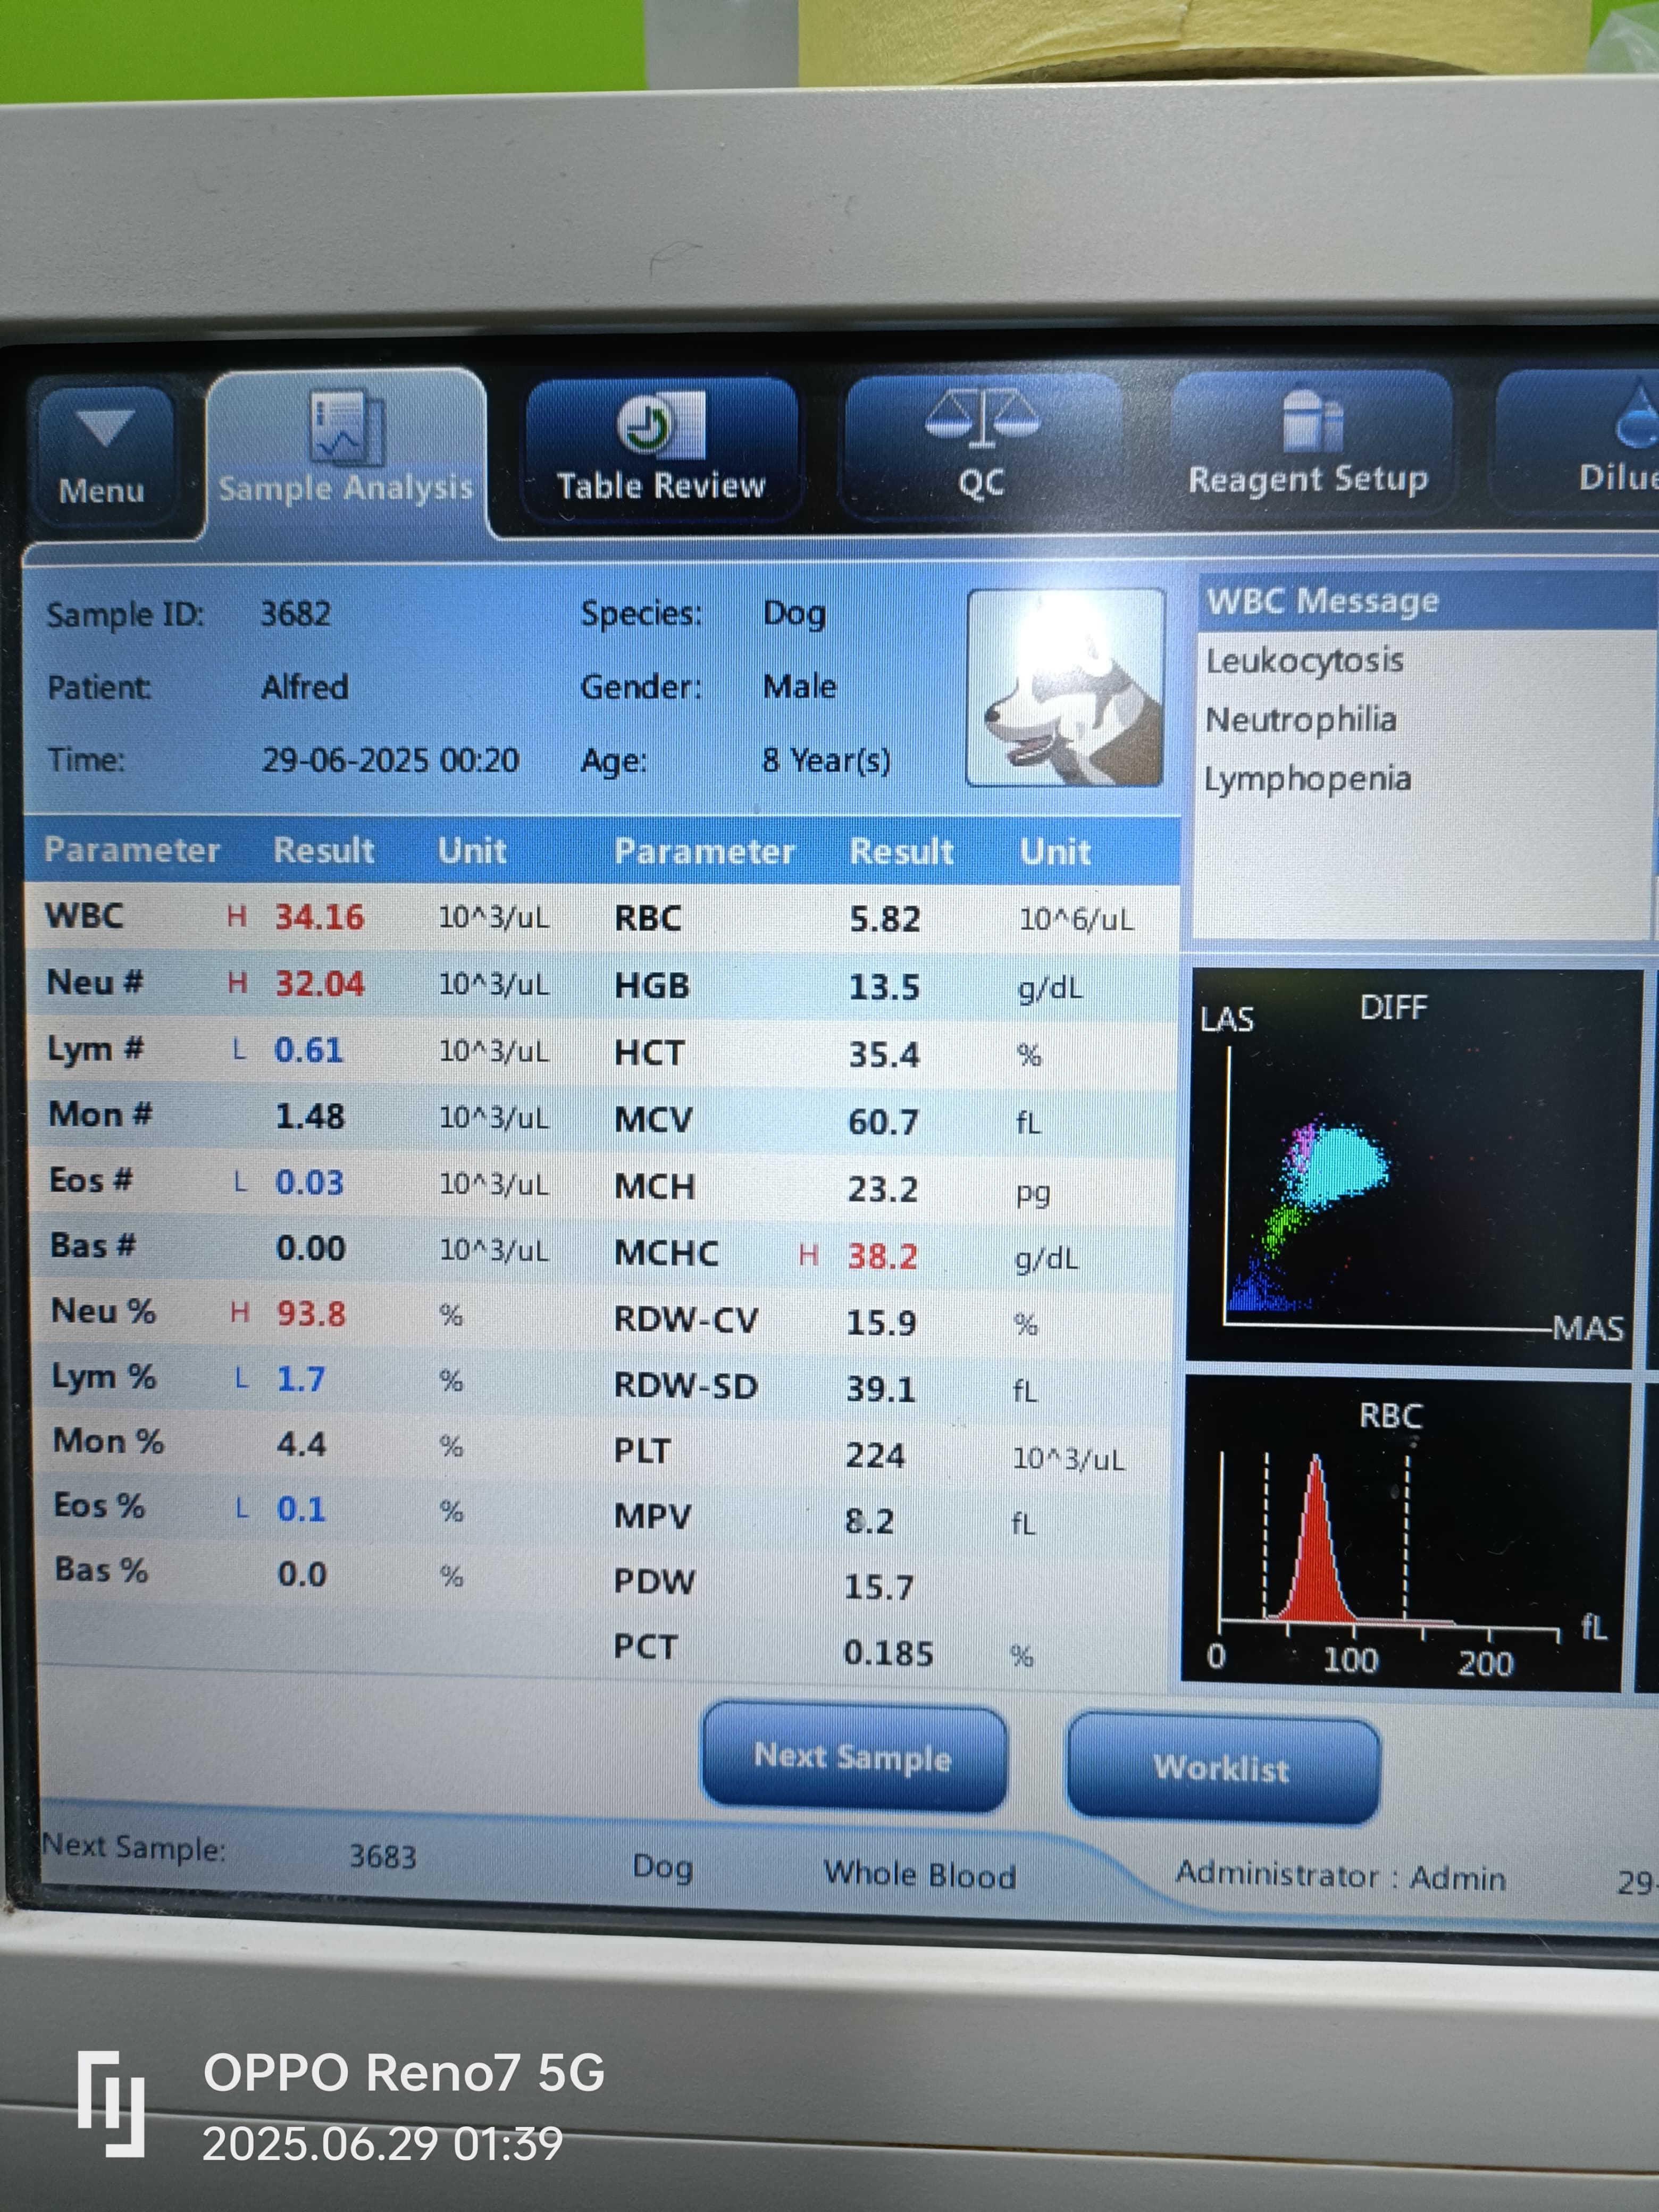Screen dimensions: 1659x2212
Task: Click the dog species picture
Action: pos(1066,688)
